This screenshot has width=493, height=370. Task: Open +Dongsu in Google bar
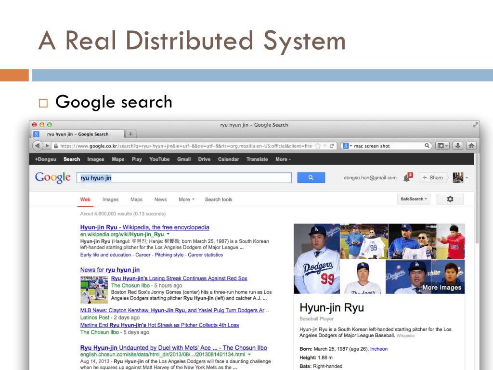tap(46, 159)
